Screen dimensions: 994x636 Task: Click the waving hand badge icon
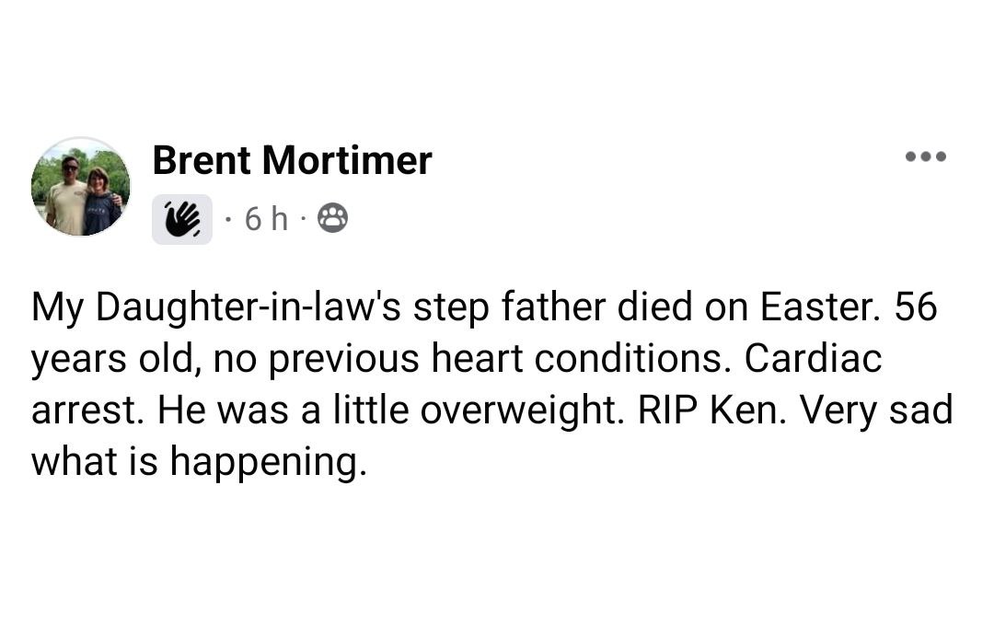tap(182, 219)
